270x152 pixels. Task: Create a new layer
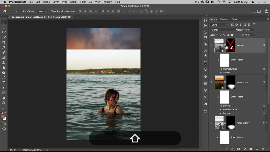257,149
